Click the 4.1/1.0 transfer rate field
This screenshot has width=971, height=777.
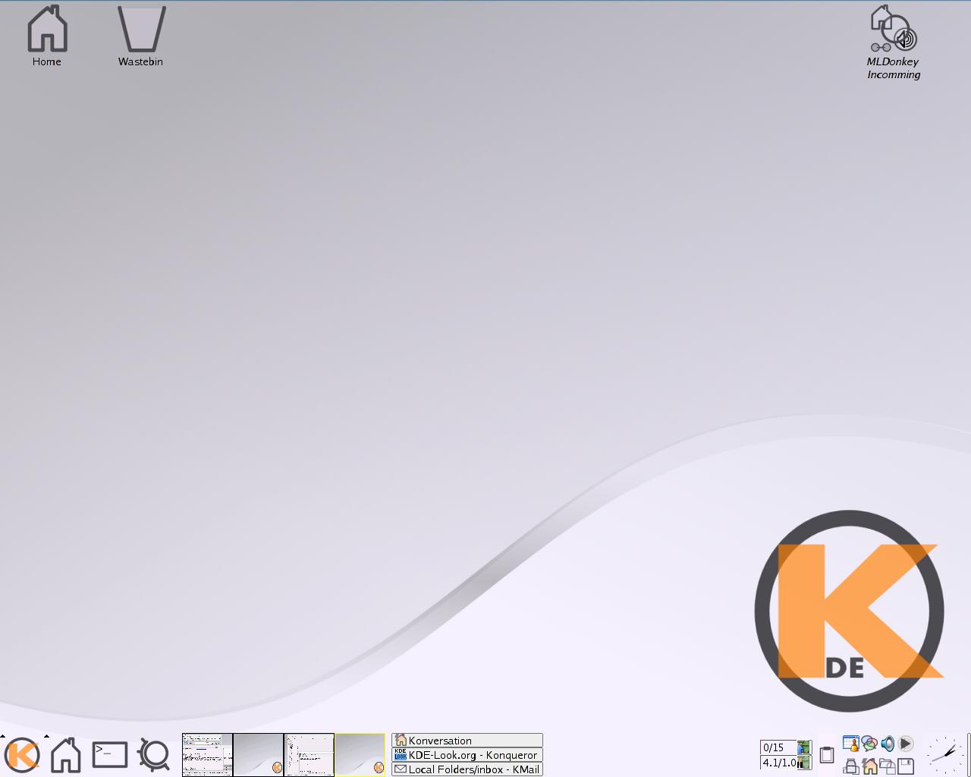point(778,763)
